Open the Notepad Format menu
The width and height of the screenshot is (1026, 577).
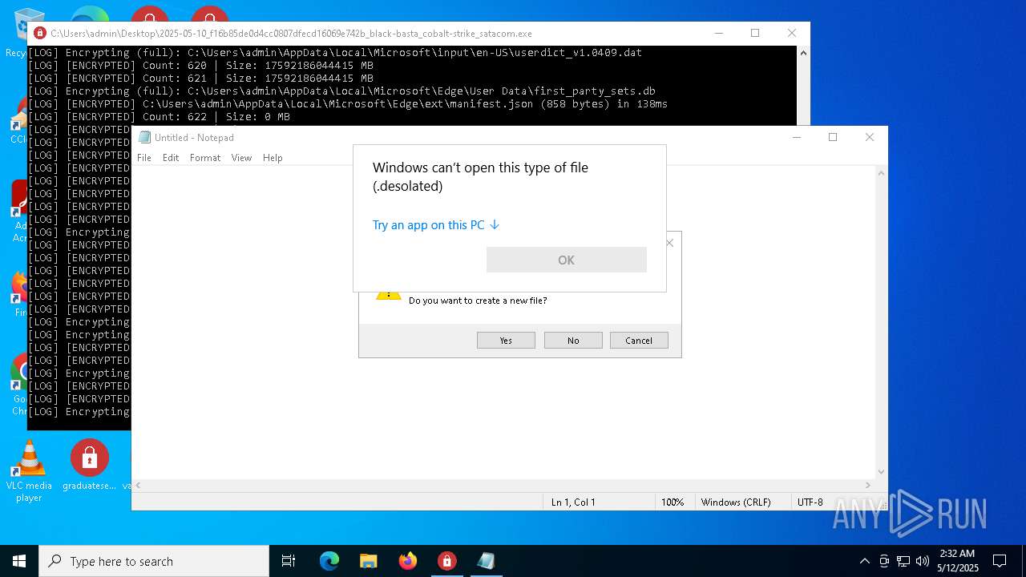point(205,158)
